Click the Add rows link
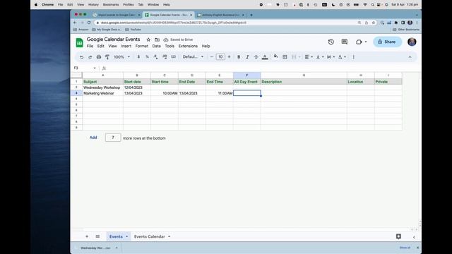Viewport: 452px width, 254px height. click(93, 138)
